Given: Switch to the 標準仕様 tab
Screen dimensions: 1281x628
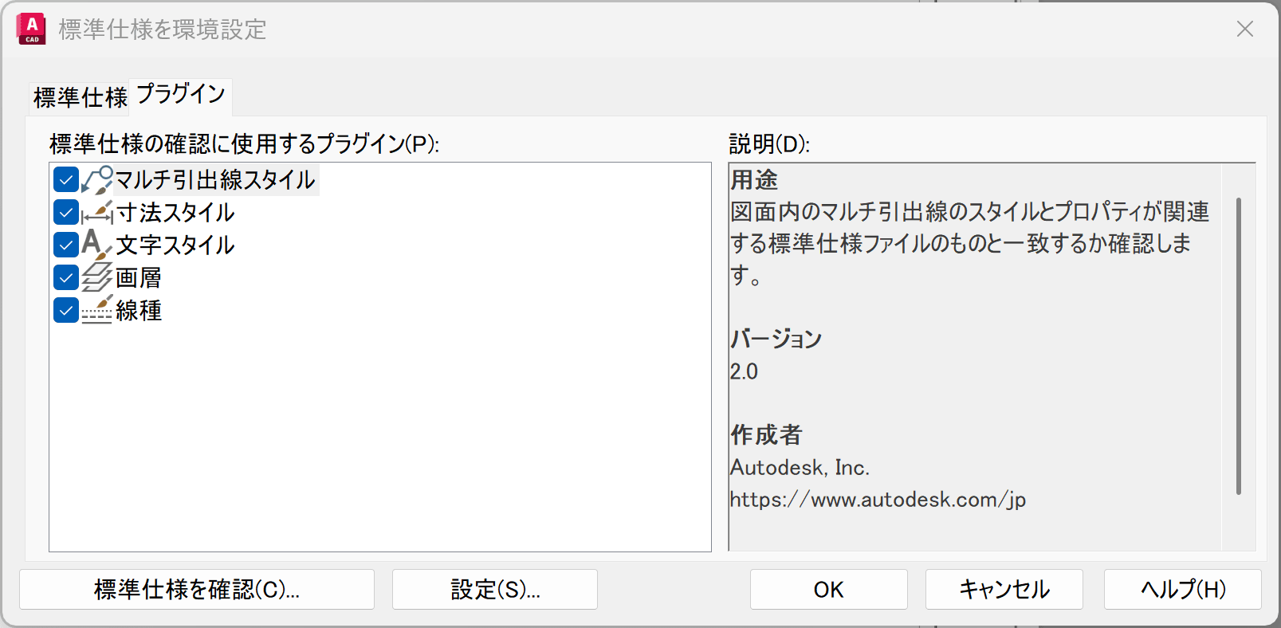Looking at the screenshot, I should (80, 98).
